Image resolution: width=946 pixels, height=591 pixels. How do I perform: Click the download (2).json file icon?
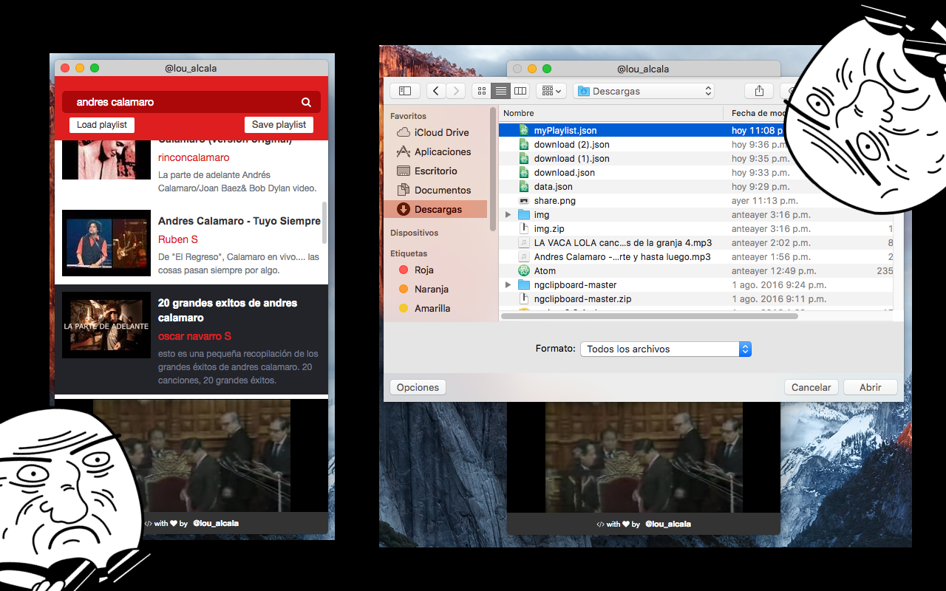point(524,145)
